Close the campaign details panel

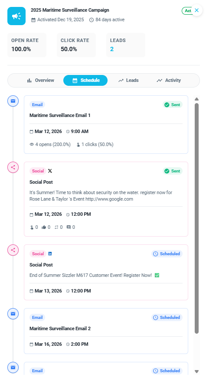197,10
